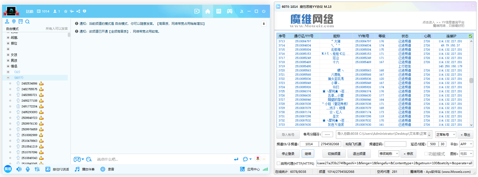
Task: Open the template layout icon in header
Action: [219, 11]
